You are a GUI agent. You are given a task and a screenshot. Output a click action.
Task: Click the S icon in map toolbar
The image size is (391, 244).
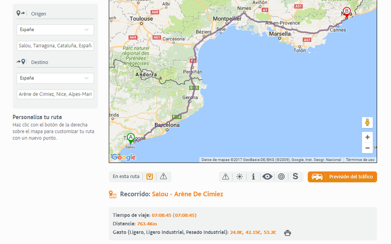[x=295, y=177]
